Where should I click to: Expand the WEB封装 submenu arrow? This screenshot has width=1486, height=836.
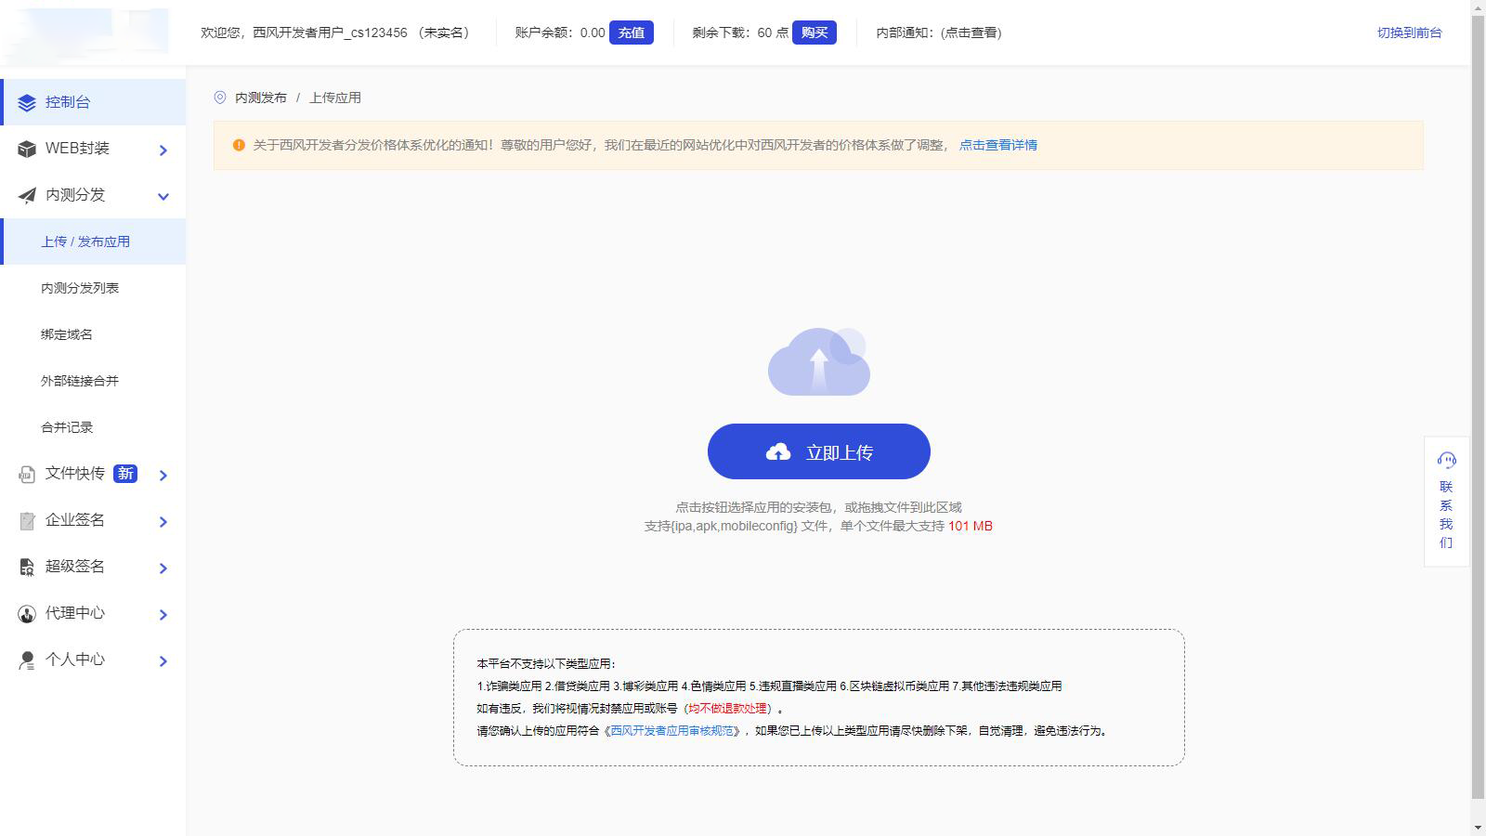163,150
